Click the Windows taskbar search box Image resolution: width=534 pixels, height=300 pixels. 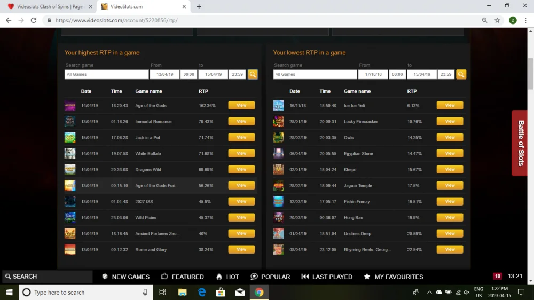click(x=86, y=292)
